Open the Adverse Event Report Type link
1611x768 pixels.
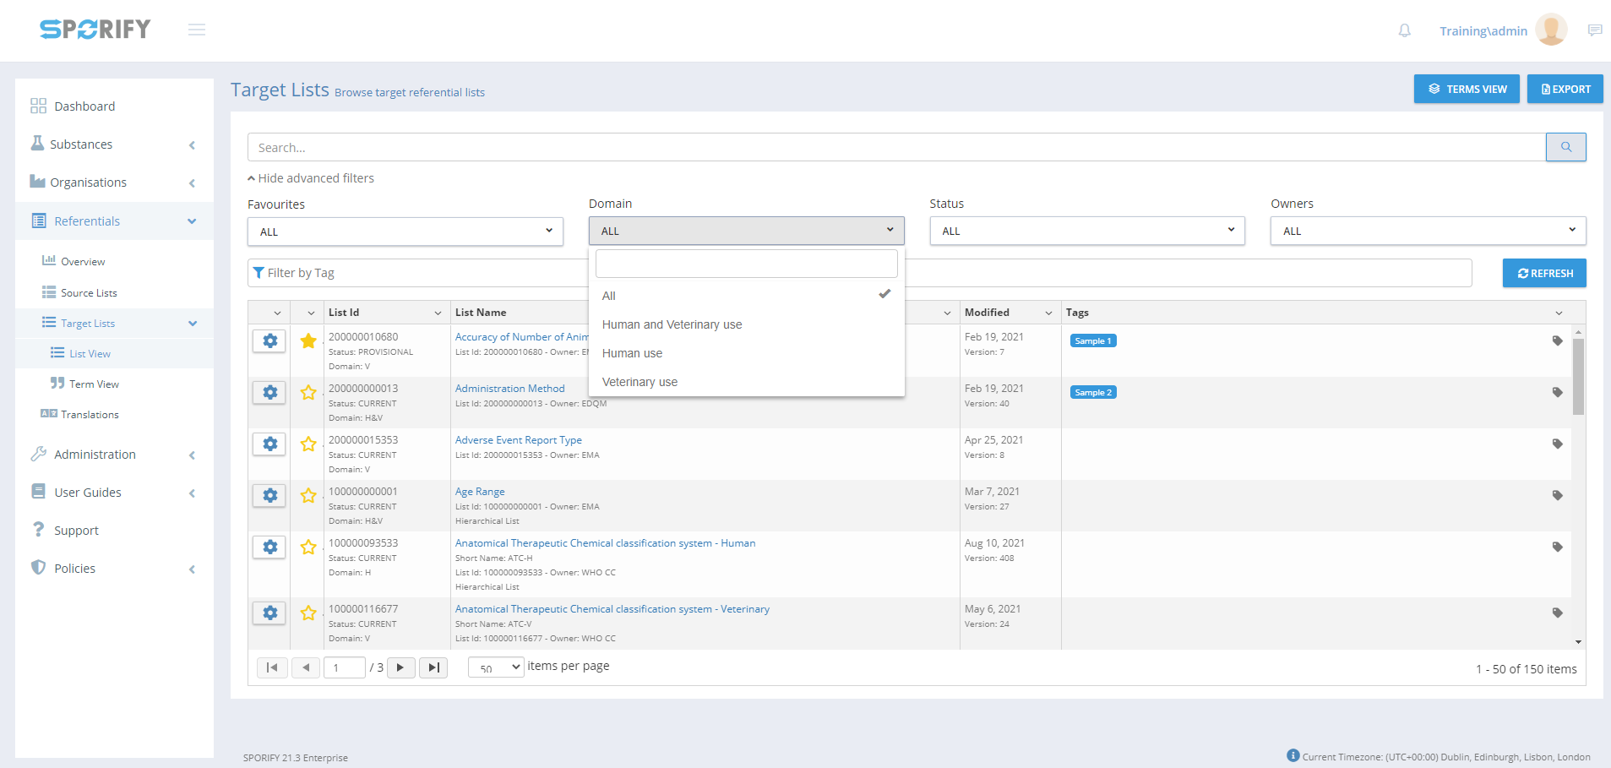point(518,440)
